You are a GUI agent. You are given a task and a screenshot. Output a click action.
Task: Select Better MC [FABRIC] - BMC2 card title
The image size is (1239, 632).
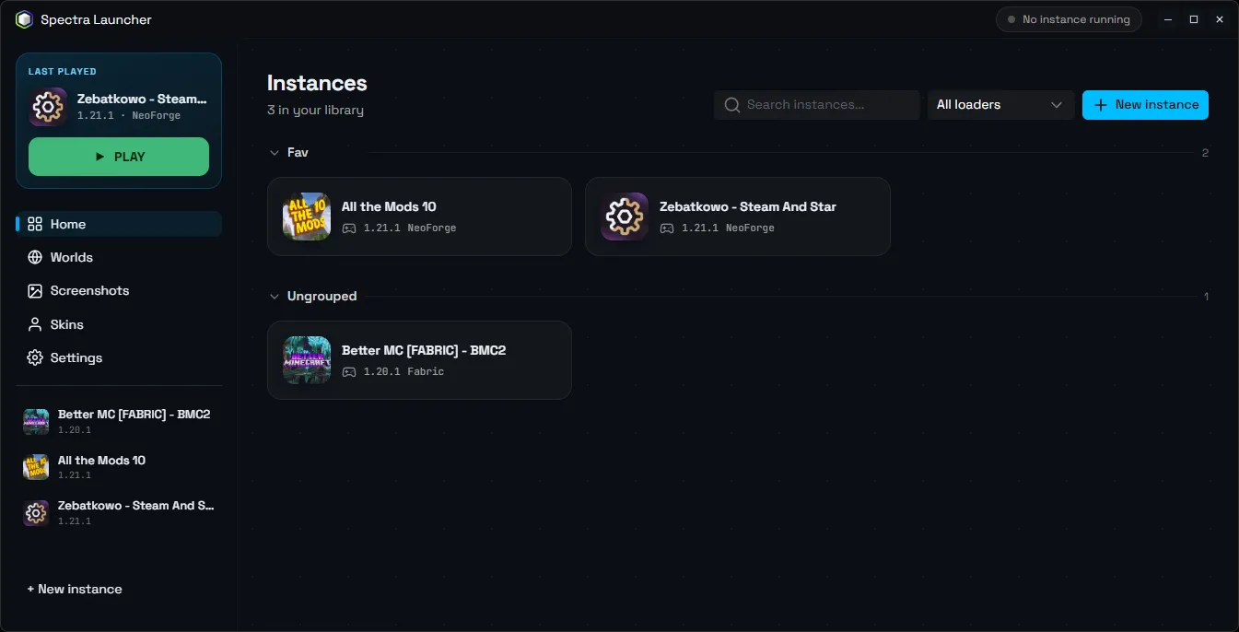(424, 351)
